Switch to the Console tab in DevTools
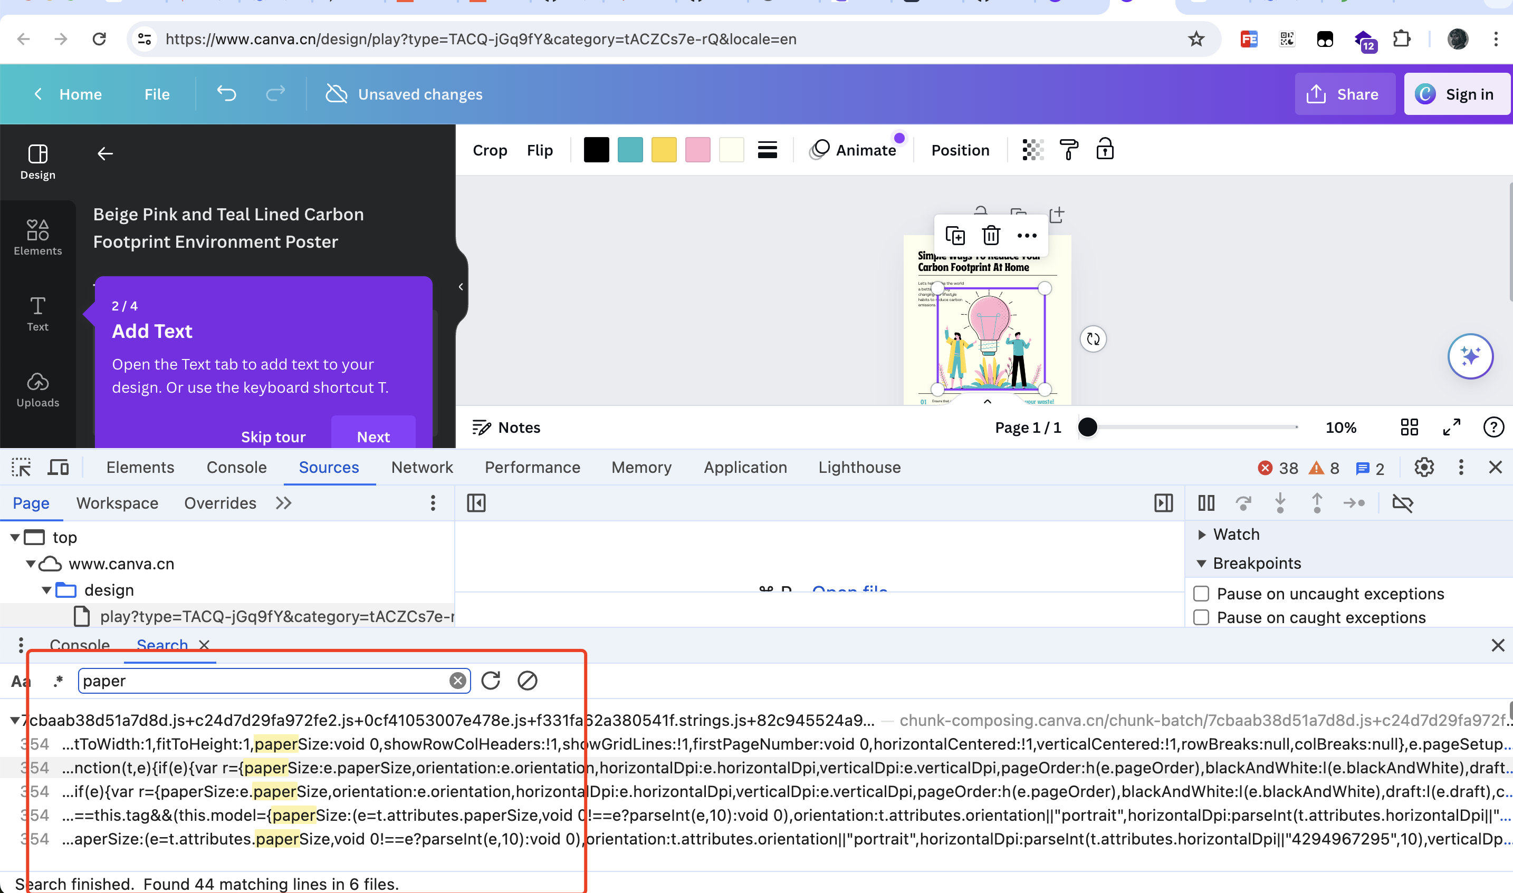The height and width of the screenshot is (893, 1513). [x=235, y=467]
